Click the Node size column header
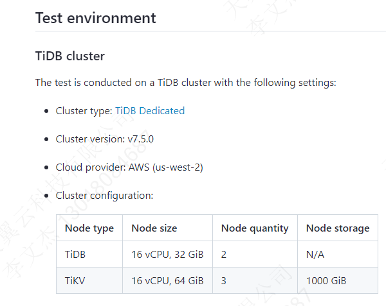 point(154,228)
